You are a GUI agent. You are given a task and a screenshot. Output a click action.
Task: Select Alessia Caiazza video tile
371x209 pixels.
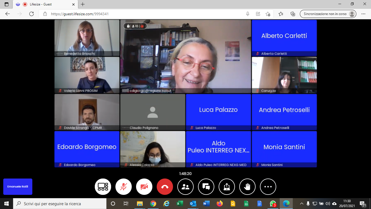click(153, 149)
